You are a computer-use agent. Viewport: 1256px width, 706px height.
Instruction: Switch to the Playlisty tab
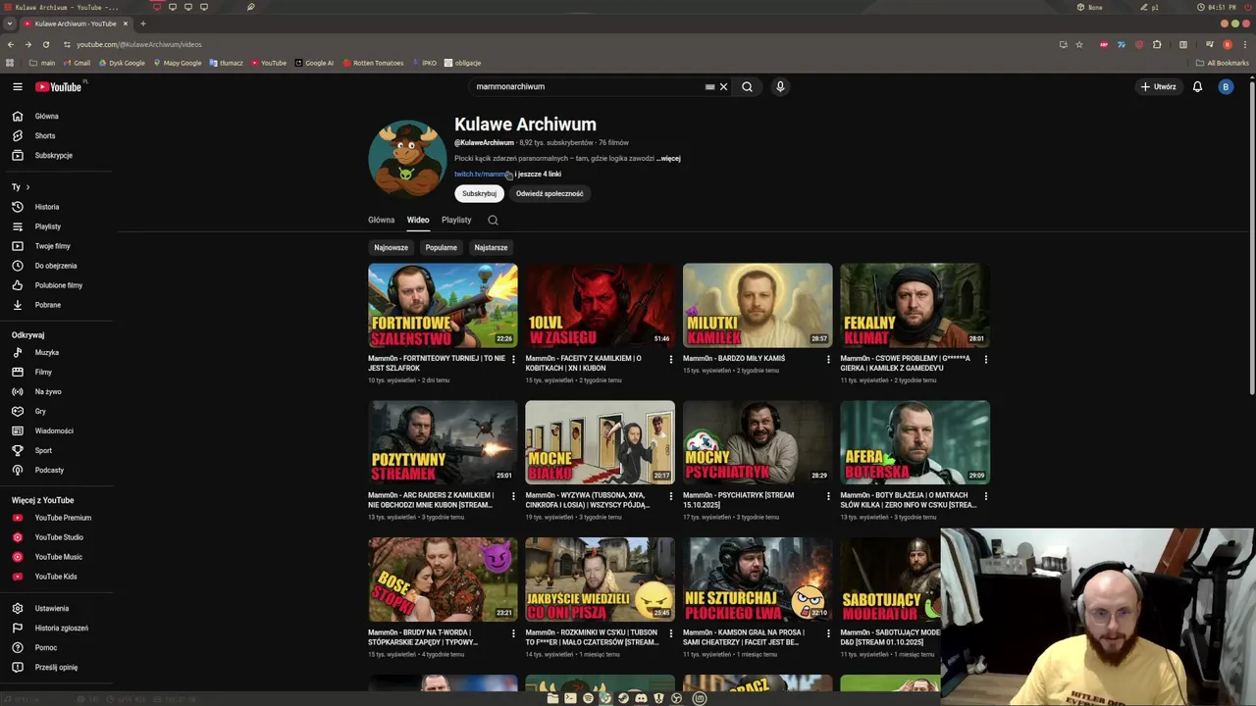pos(456,220)
